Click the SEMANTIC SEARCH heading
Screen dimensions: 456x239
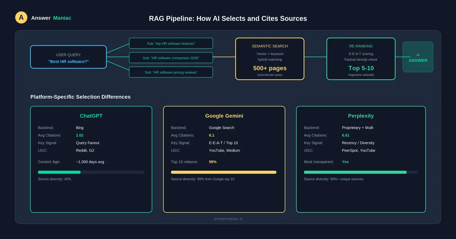click(x=270, y=46)
